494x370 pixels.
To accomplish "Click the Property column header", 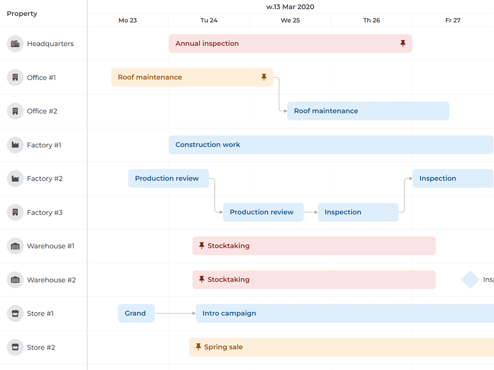I will [x=22, y=13].
